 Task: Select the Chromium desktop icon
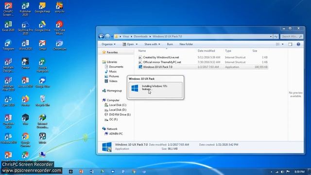click(x=59, y=45)
